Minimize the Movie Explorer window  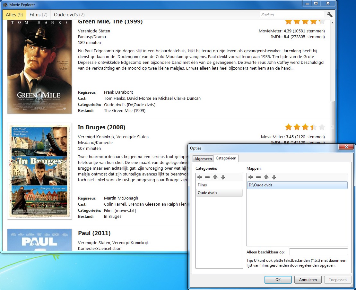307,3
